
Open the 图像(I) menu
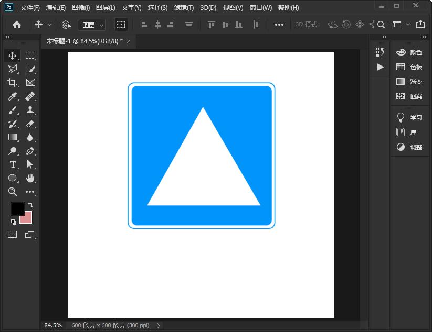[x=80, y=8]
